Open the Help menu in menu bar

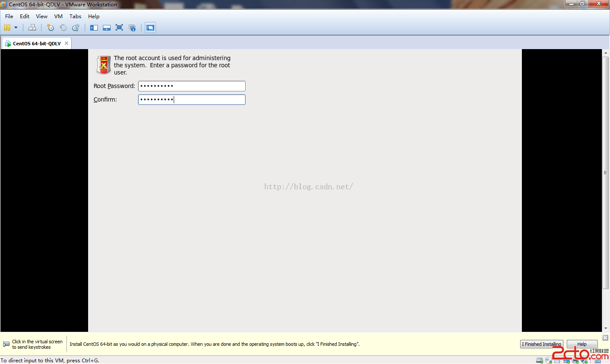coord(94,17)
